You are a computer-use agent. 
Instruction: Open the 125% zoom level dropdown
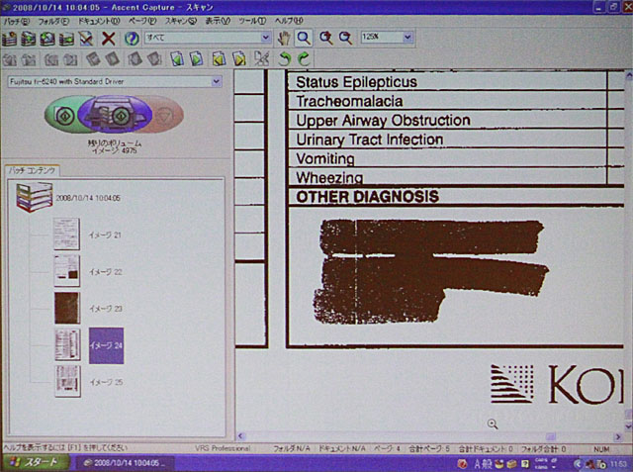(x=407, y=38)
